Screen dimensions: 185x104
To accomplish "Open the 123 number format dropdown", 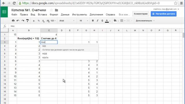I will pos(53,21).
